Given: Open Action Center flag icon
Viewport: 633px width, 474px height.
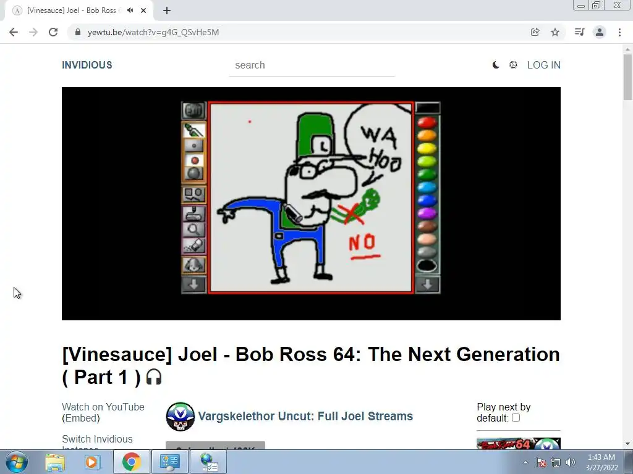Looking at the screenshot, I should click(x=541, y=462).
